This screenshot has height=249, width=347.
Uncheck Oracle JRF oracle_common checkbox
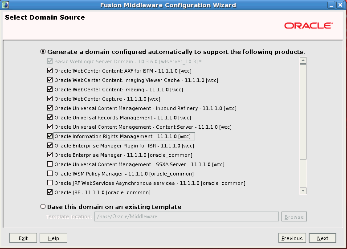pos(50,192)
